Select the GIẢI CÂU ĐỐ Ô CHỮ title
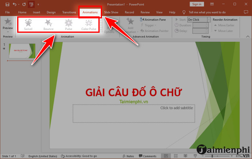 [x=134, y=92]
